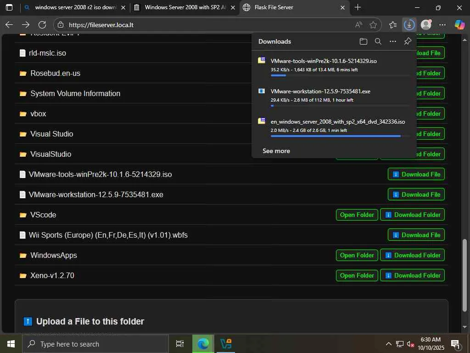Image resolution: width=470 pixels, height=353 pixels.
Task: Click the Rosebud.en-us folder name
Action: click(x=55, y=73)
